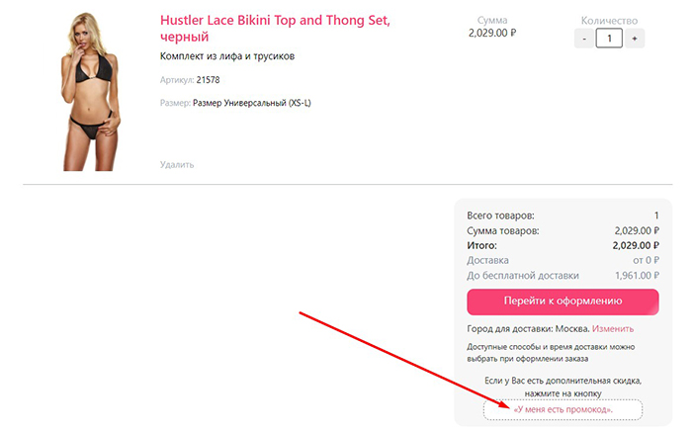The width and height of the screenshot is (692, 433).
Task: Click the Всего товаров row label
Action: pyautogui.click(x=500, y=215)
